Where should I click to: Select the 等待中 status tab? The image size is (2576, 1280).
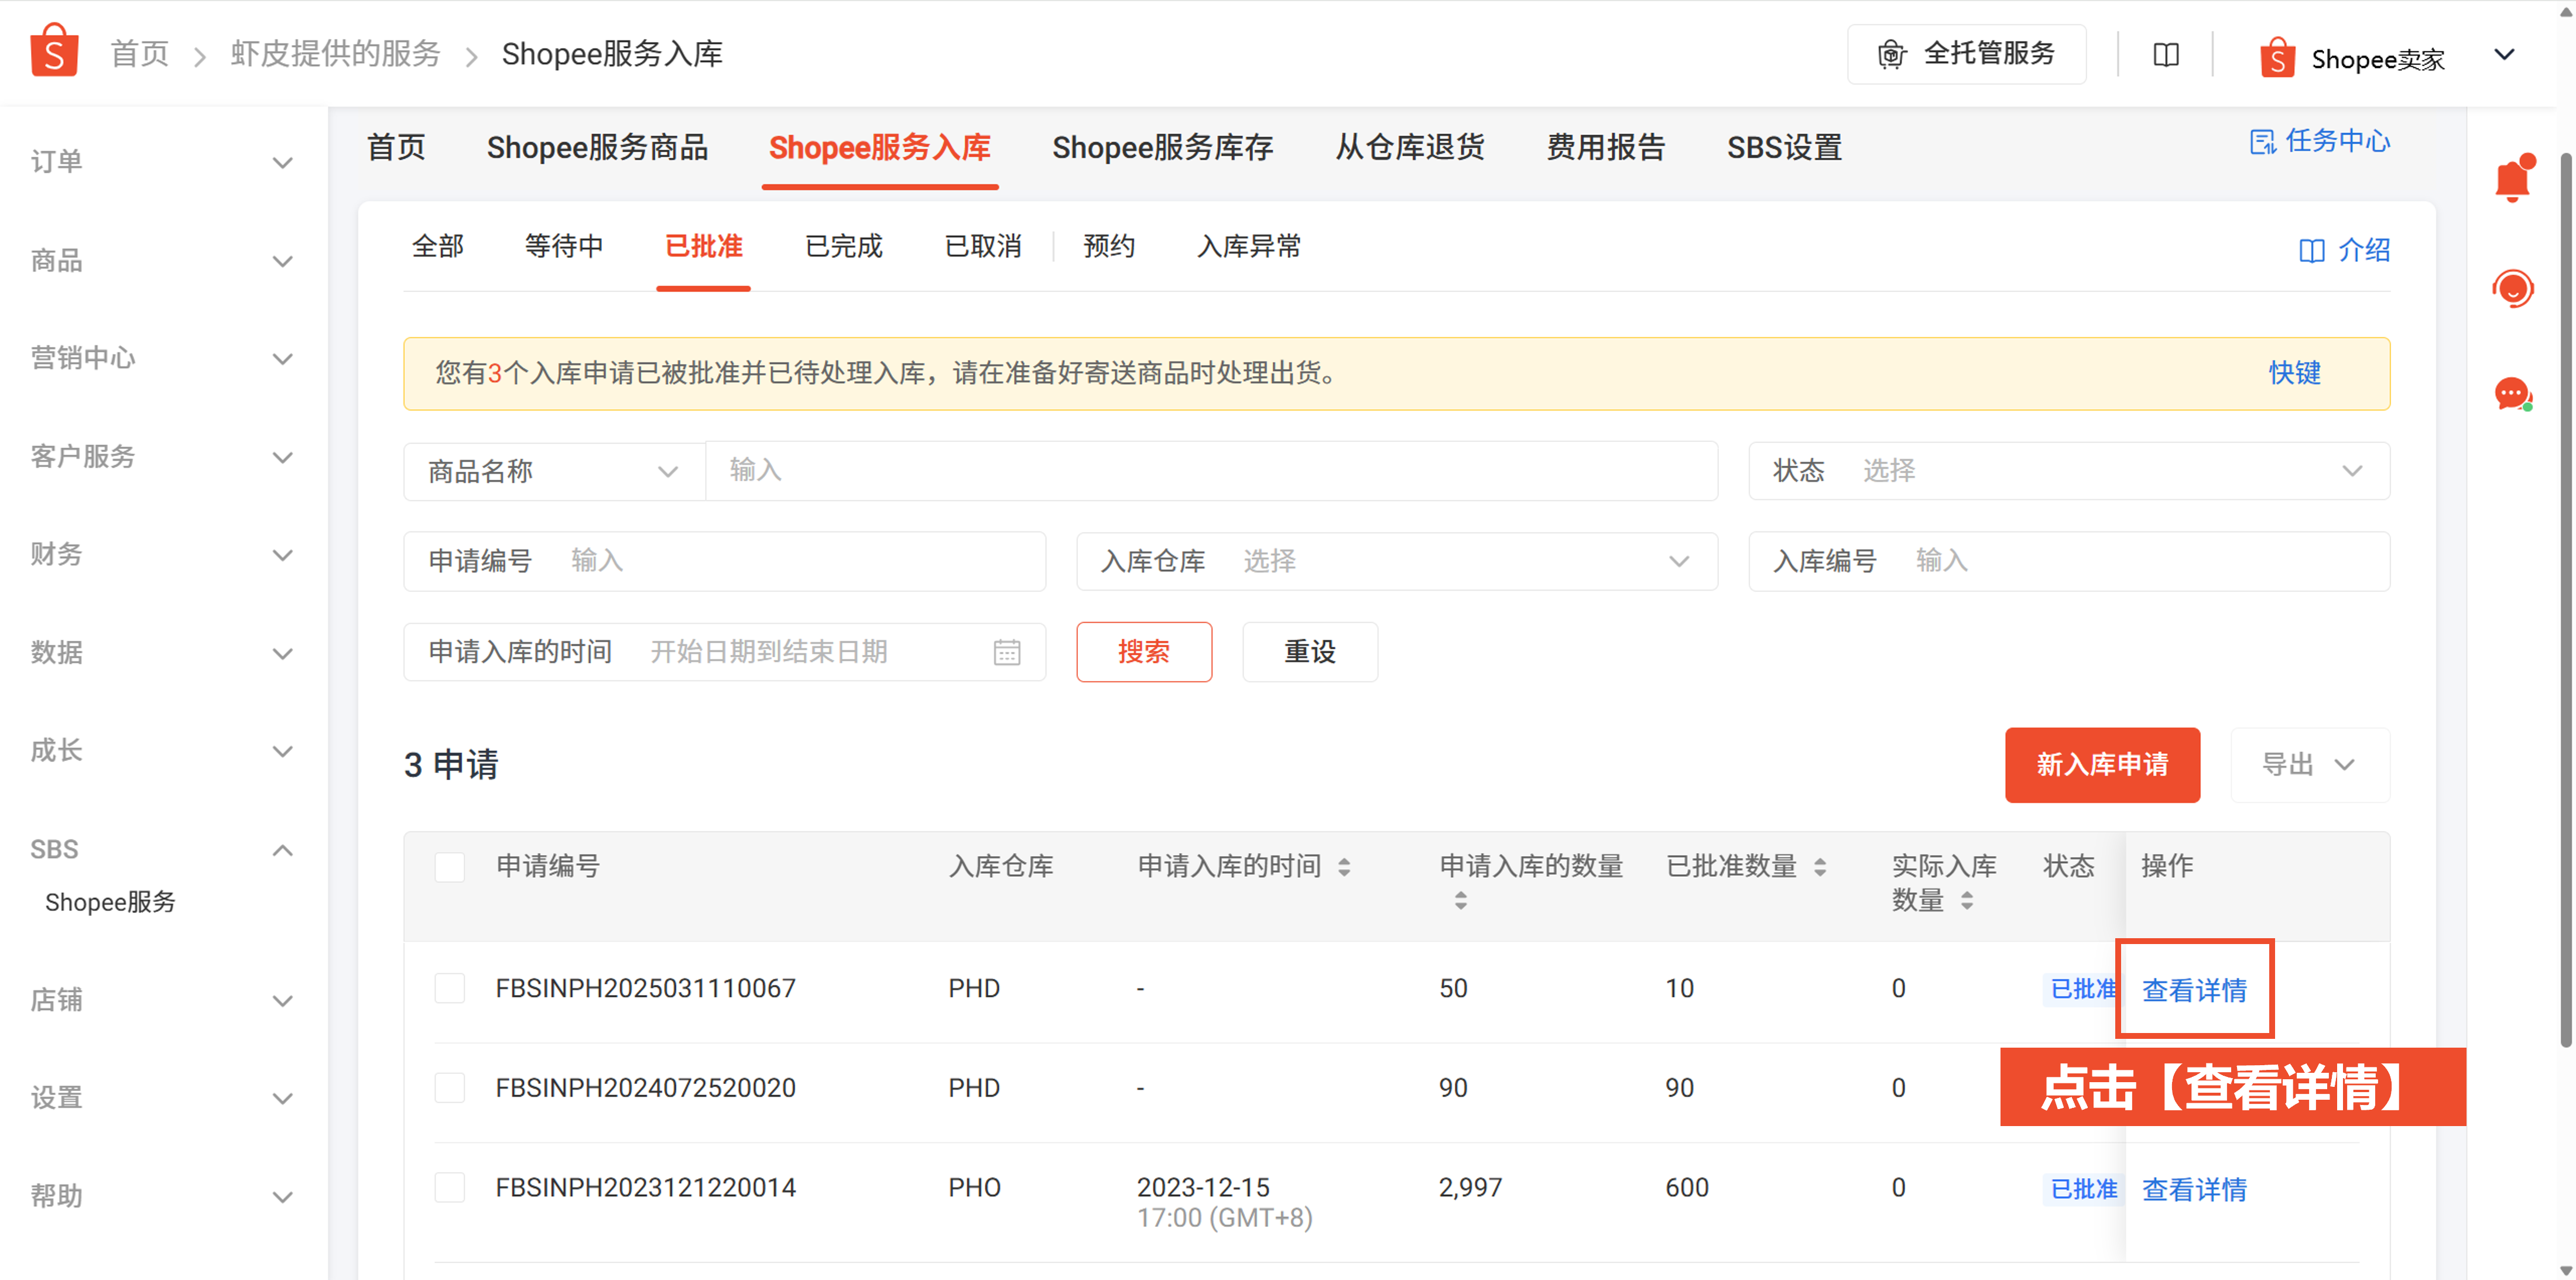(x=564, y=246)
